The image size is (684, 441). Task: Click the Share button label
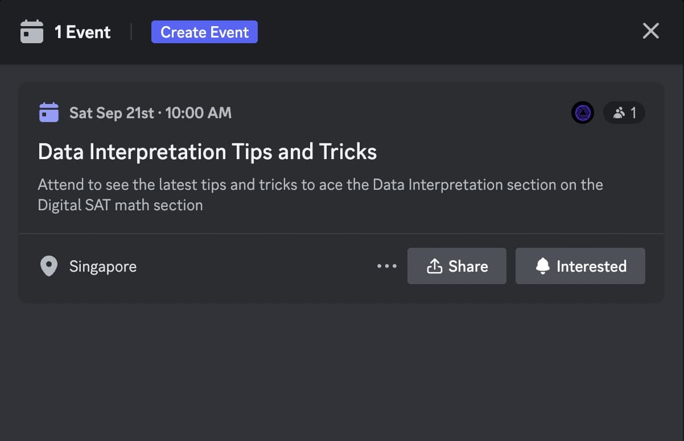click(468, 266)
